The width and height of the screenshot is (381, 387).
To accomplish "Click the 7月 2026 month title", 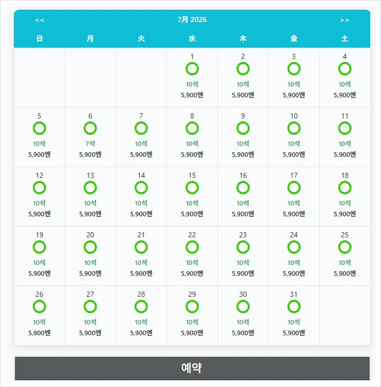I will click(x=192, y=19).
